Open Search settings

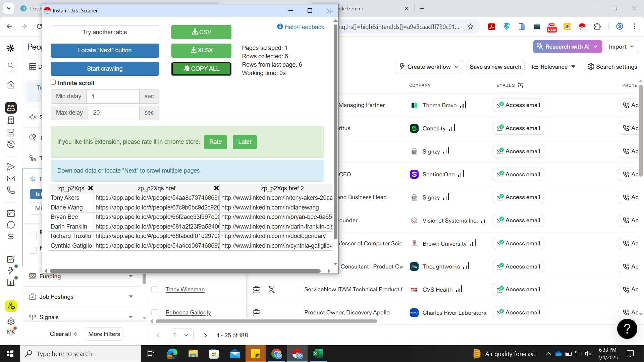pyautogui.click(x=612, y=67)
